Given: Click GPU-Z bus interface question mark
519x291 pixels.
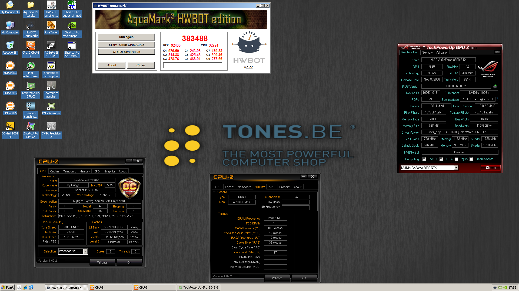Looking at the screenshot, I should (497, 99).
